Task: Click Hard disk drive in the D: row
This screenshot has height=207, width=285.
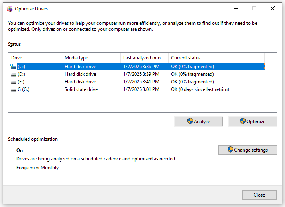Action: (x=81, y=74)
